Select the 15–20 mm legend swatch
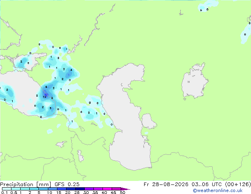 tap(61, 189)
